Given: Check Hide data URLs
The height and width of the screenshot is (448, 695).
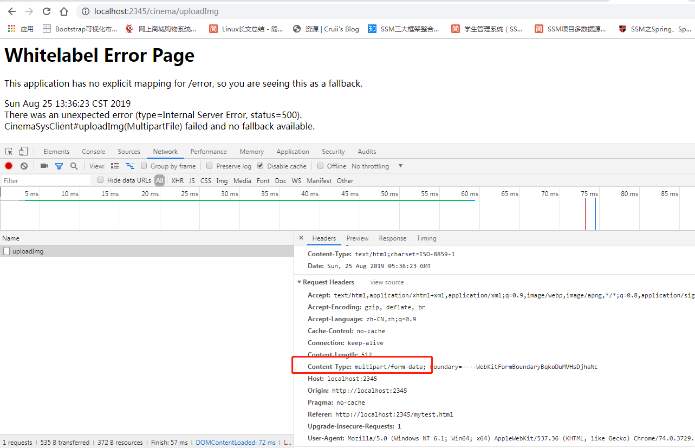Looking at the screenshot, I should [100, 180].
